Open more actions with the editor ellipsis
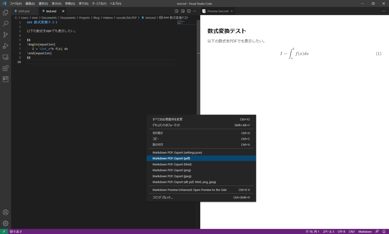 pyautogui.click(x=195, y=11)
